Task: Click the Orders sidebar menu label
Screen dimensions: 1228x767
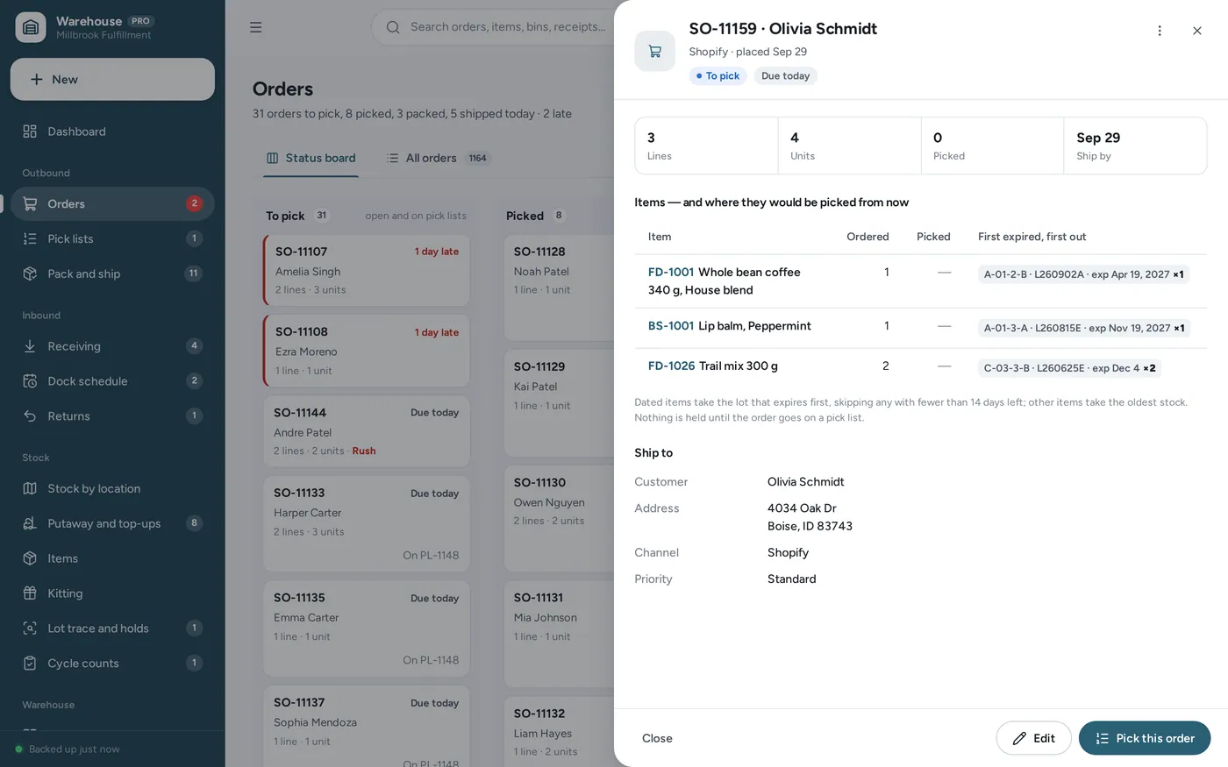Action: coord(67,203)
